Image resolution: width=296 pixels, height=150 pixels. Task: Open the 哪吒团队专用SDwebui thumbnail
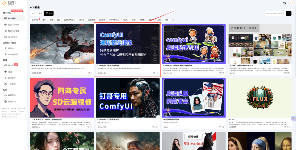tap(62, 44)
